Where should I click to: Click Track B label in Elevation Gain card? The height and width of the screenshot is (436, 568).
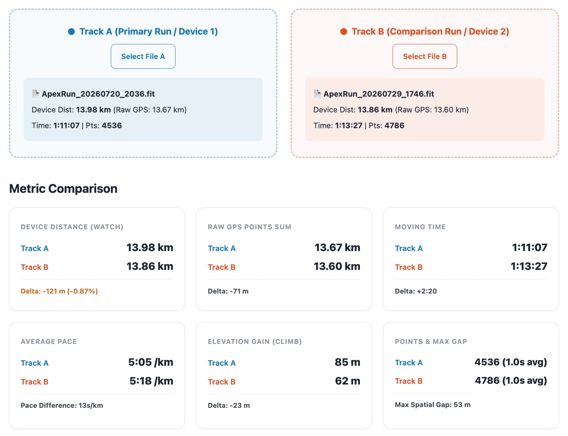tap(222, 382)
